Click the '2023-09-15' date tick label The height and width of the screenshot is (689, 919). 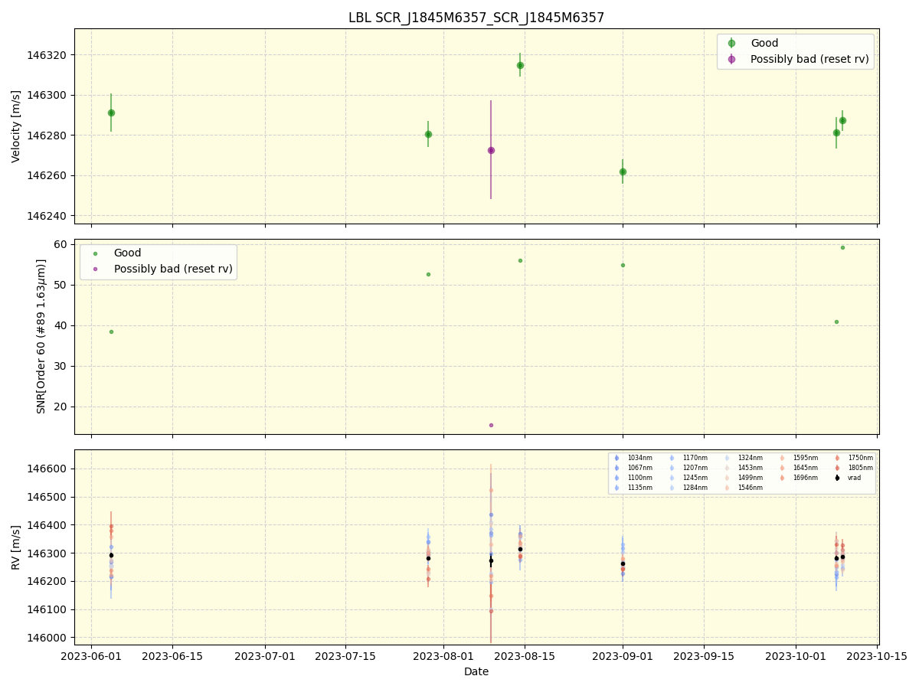click(704, 656)
